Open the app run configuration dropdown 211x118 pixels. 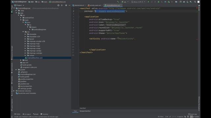[x=125, y=2]
